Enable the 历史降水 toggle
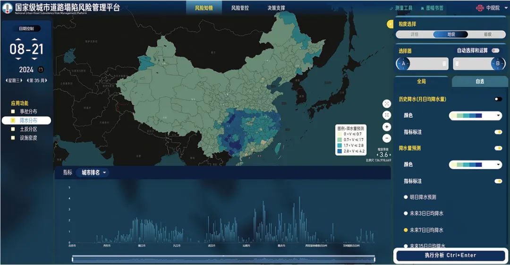This screenshot has height=265, width=510. click(x=498, y=99)
